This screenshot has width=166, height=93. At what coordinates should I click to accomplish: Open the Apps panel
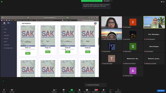click(x=110, y=90)
